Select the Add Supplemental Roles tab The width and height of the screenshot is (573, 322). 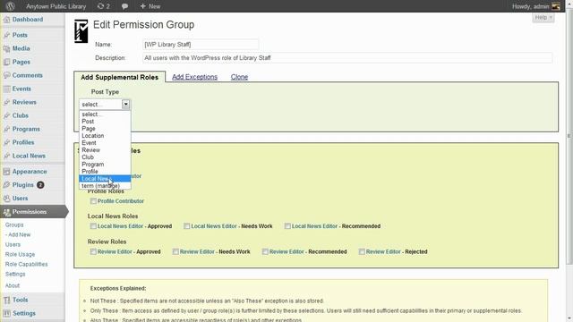pyautogui.click(x=119, y=77)
